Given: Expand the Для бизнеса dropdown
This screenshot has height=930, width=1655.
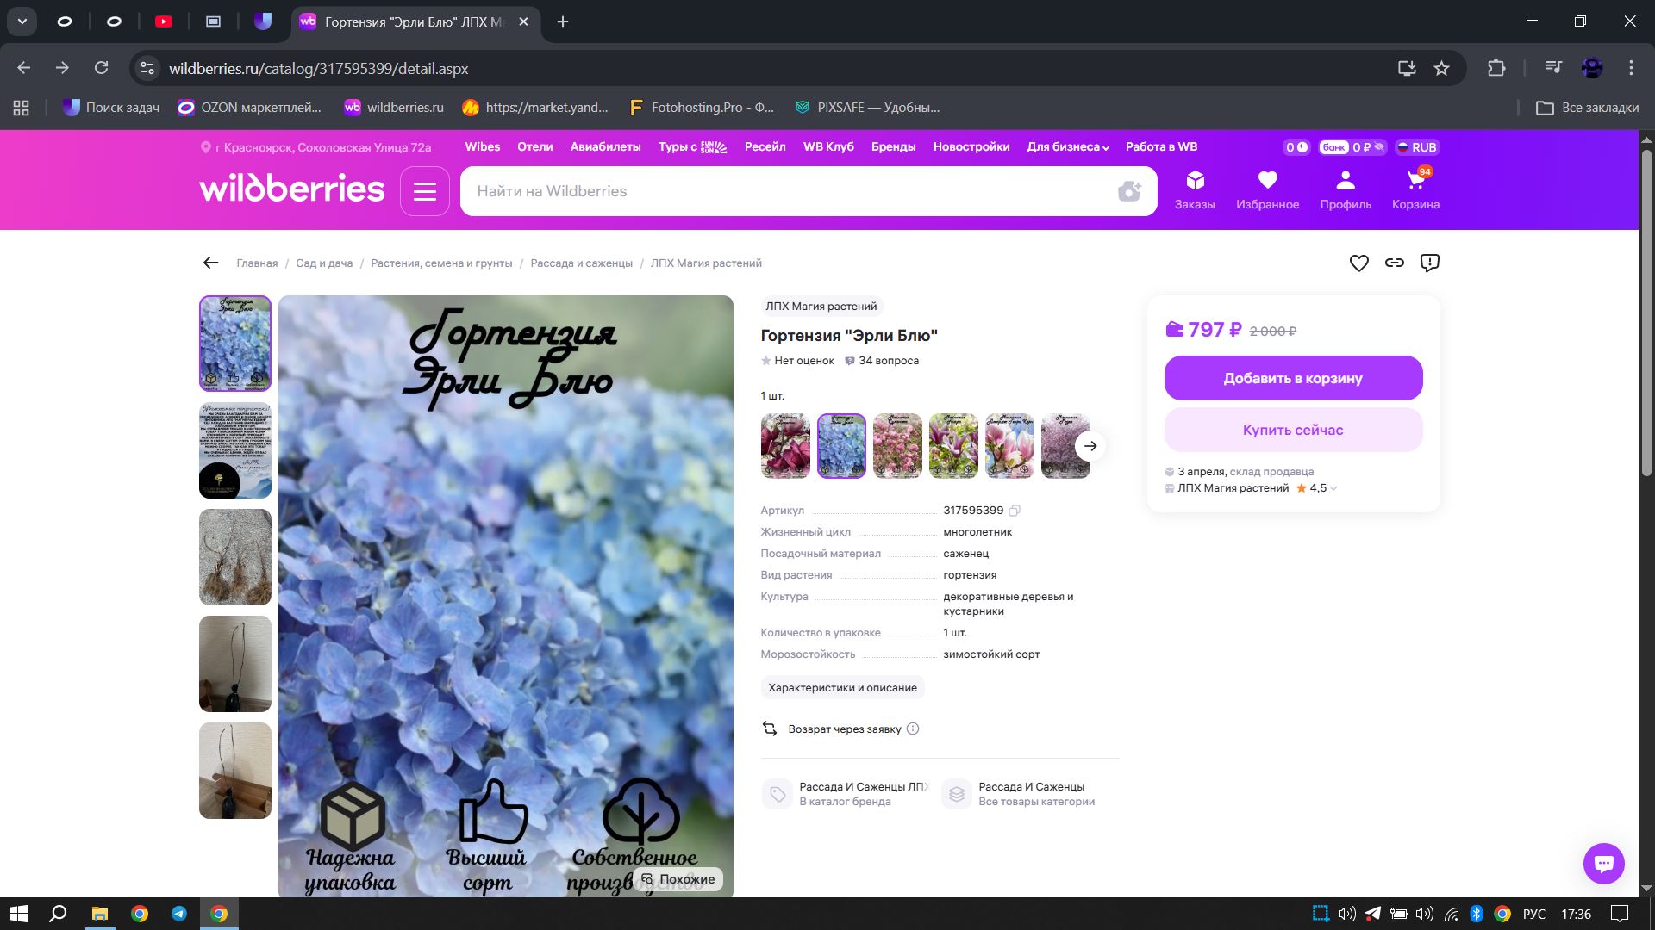Looking at the screenshot, I should click(1067, 147).
